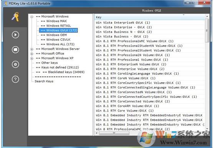Select Win 8.1 RTM CoreConnectedN row

coord(149,92)
